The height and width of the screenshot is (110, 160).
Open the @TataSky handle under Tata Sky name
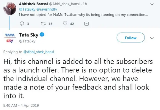27,41
